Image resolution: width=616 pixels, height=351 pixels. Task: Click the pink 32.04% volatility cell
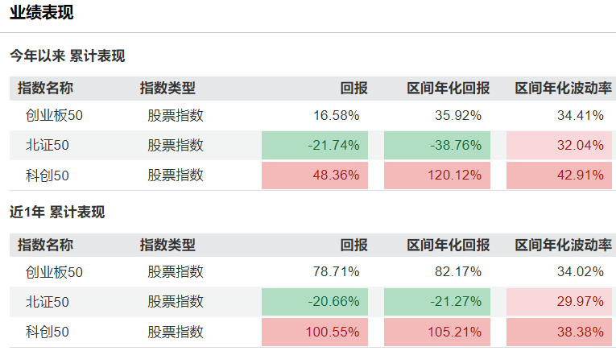click(559, 145)
